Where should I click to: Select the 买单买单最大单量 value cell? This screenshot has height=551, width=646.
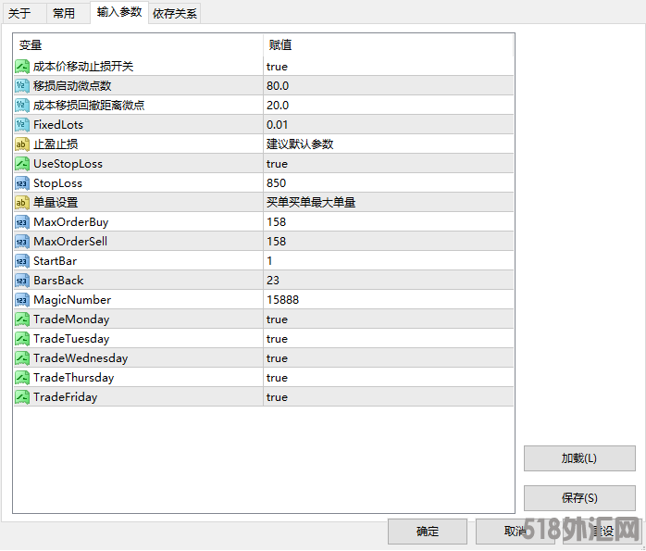389,203
